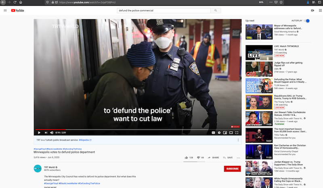Image resolution: width=323 pixels, height=188 pixels.
Task: Enable miniplayer mode
Action: [225, 132]
